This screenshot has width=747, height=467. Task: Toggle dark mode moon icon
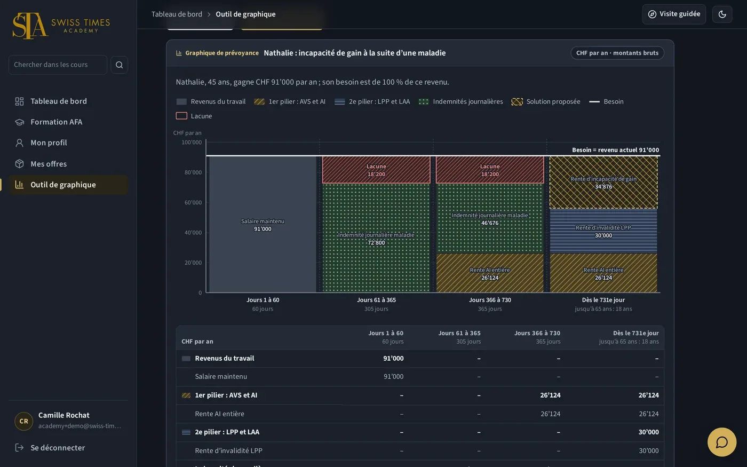click(722, 14)
